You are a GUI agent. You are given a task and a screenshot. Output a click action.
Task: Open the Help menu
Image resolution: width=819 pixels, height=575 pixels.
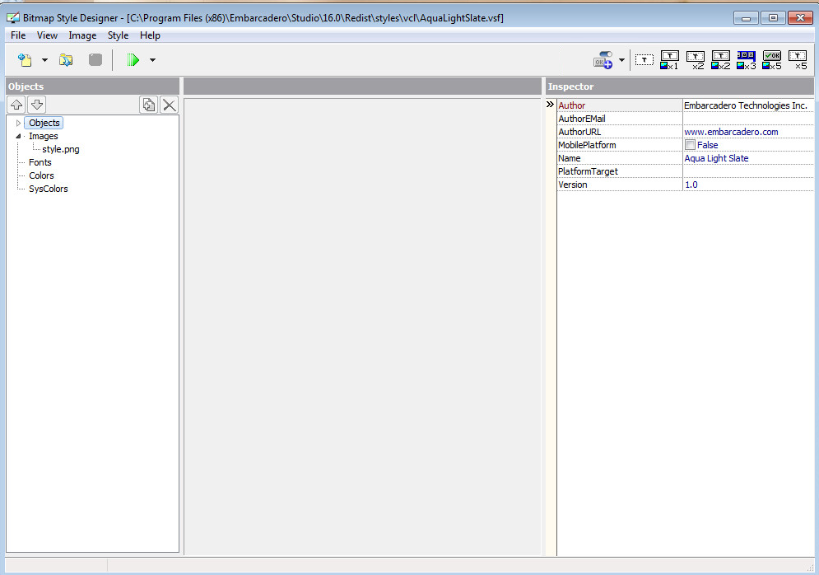[x=150, y=35]
